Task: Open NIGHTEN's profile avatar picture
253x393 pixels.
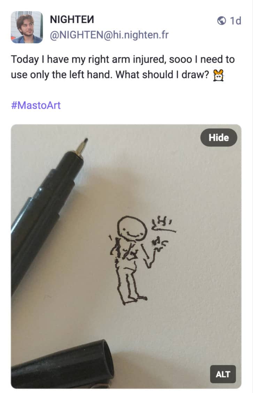Action: click(x=27, y=27)
